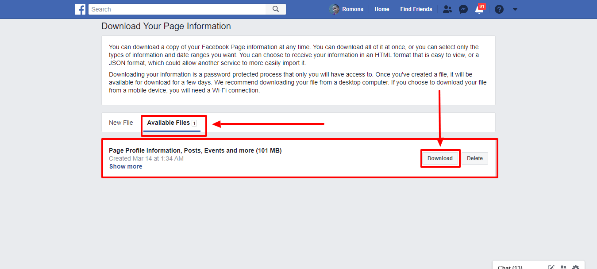
Task: Download the Page Profile Information file
Action: click(x=440, y=158)
